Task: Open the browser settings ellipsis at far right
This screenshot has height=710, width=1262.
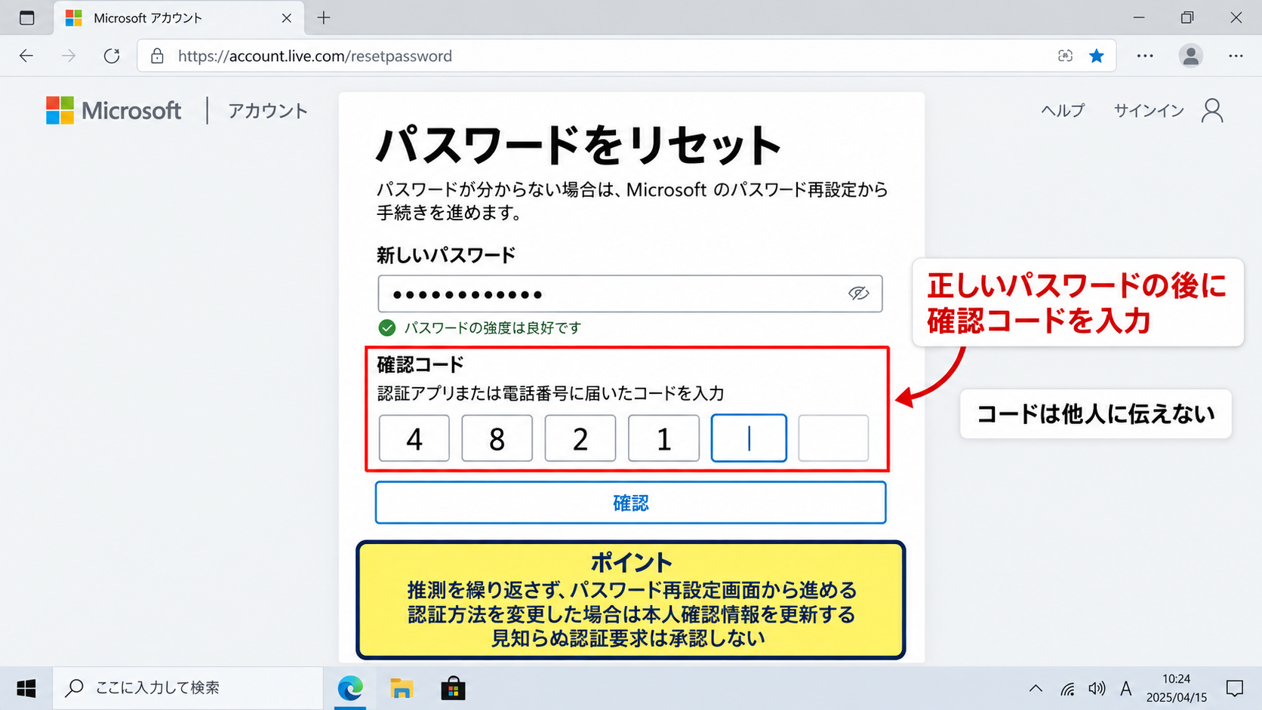Action: [1236, 56]
